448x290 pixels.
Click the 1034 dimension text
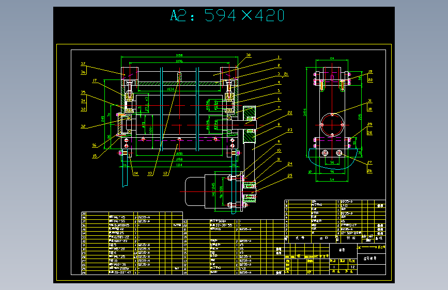pyautogui.click(x=171, y=89)
